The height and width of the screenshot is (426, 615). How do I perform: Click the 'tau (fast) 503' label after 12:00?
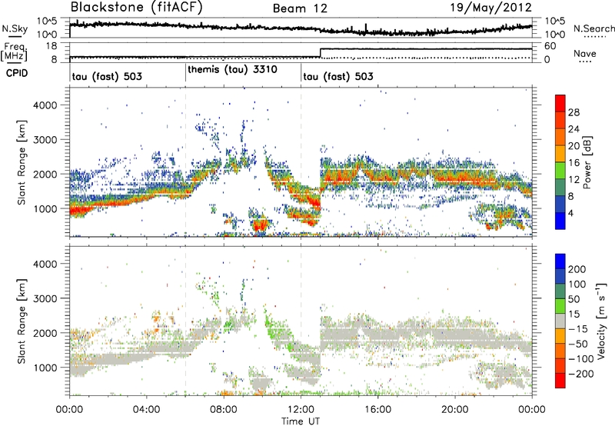(x=338, y=76)
